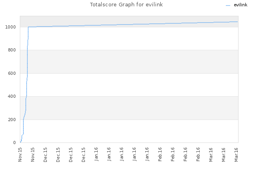Click the Totalscore Graph for evilink title
The image size is (254, 190).
click(126, 5)
